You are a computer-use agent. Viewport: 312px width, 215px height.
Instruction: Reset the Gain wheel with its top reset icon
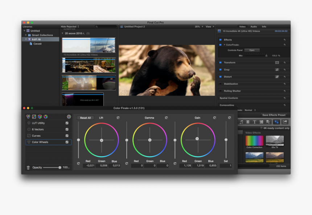point(214,118)
